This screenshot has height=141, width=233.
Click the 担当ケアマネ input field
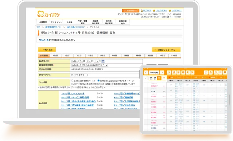79,75
